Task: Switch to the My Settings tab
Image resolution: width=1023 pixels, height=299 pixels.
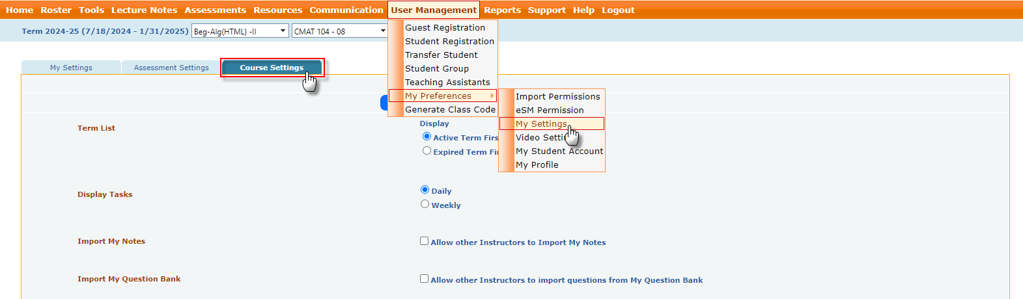Action: tap(71, 68)
